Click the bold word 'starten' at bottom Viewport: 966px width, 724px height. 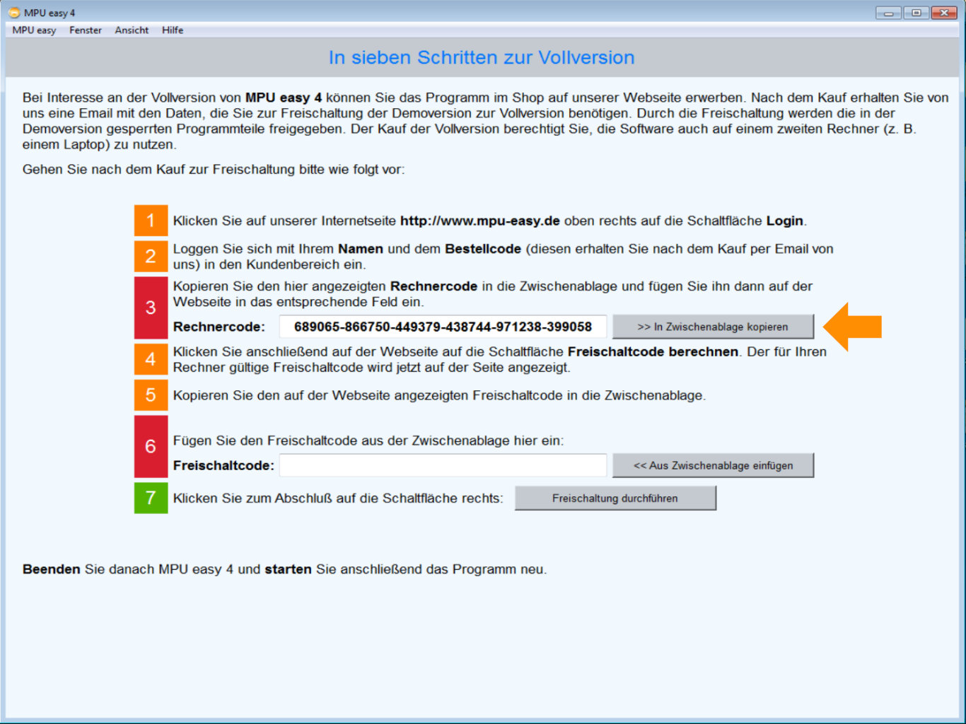click(288, 569)
